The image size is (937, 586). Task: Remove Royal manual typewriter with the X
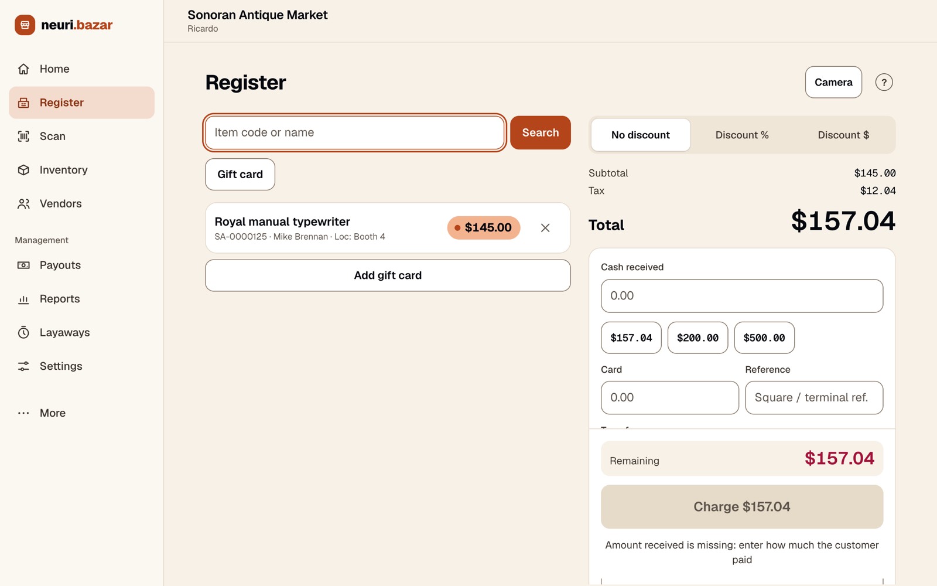click(x=545, y=228)
